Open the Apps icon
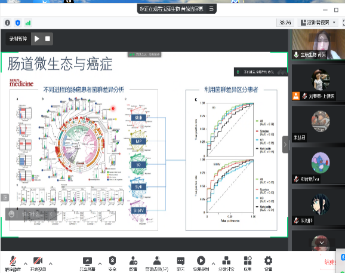This screenshot has width=345, height=273. coord(248,263)
